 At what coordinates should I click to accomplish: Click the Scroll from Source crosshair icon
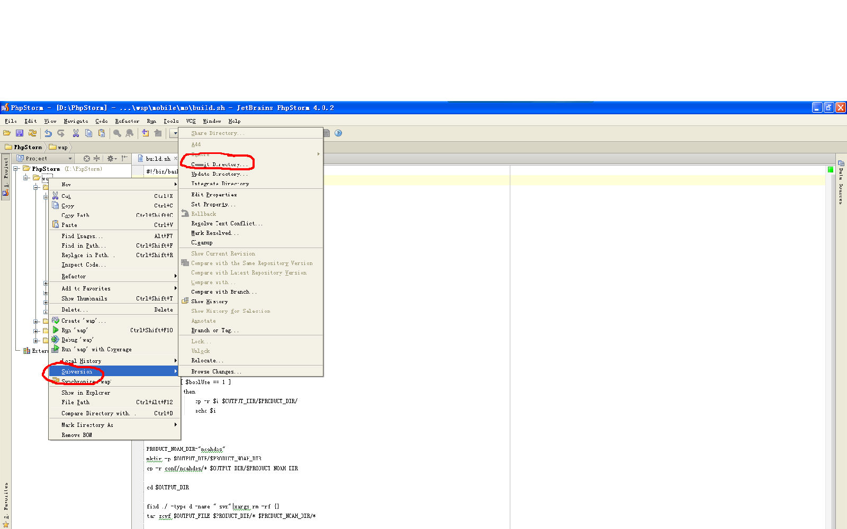[87, 158]
